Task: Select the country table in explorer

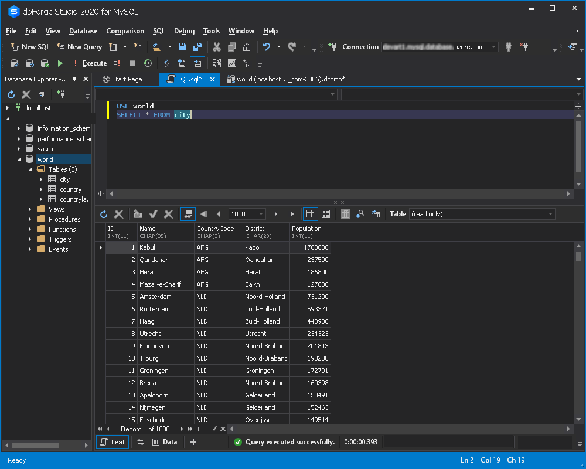Action: 70,189
